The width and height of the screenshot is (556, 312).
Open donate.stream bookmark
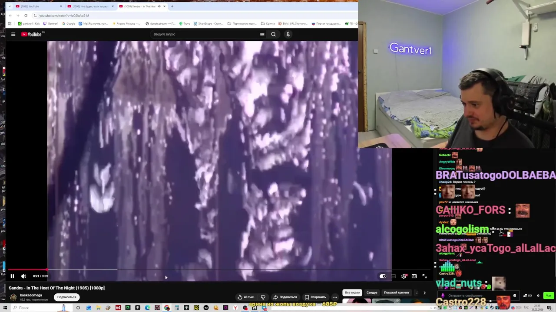click(x=160, y=23)
